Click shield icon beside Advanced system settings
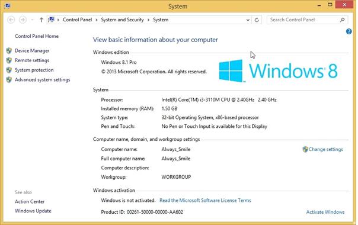The height and width of the screenshot is (225, 358). [x=9, y=80]
